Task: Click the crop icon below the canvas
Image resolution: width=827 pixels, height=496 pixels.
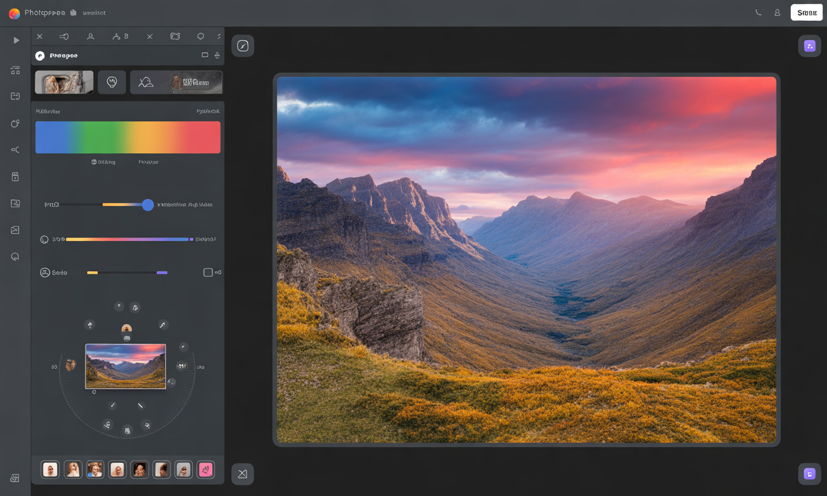Action: [x=242, y=473]
